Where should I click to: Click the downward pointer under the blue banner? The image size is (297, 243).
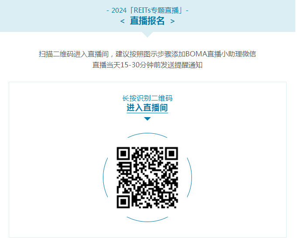tap(147, 35)
